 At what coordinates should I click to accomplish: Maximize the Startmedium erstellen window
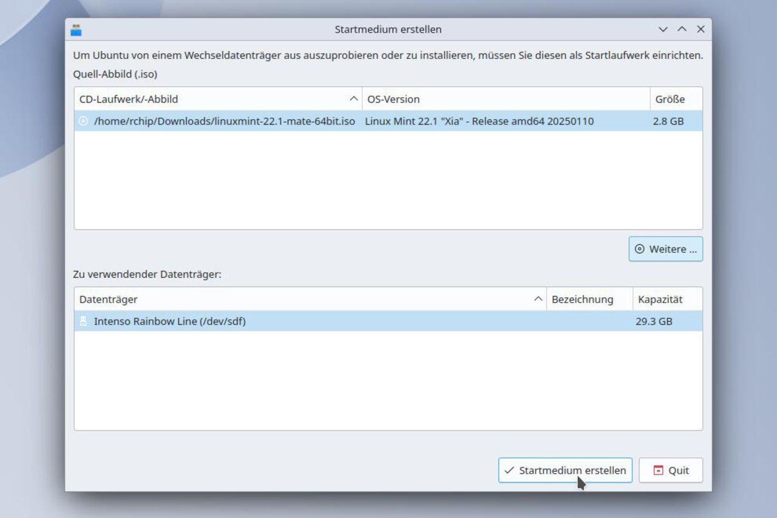pyautogui.click(x=682, y=29)
